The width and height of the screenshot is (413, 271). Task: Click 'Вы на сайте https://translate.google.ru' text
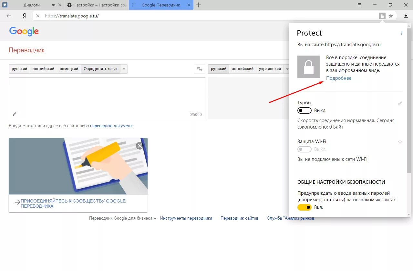coord(339,45)
